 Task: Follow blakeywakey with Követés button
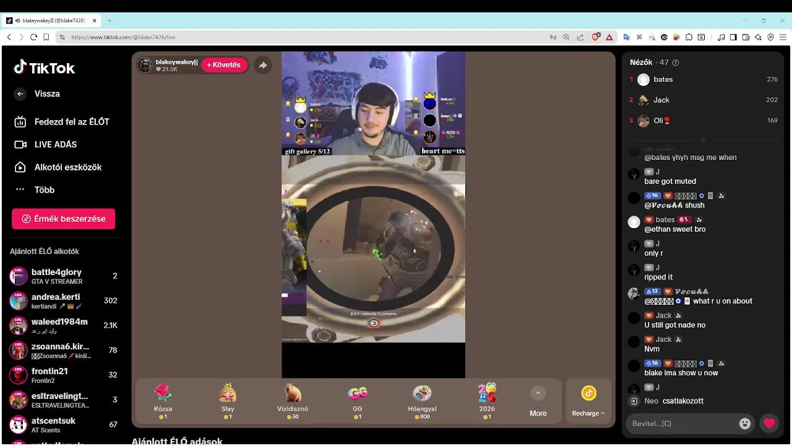[224, 65]
